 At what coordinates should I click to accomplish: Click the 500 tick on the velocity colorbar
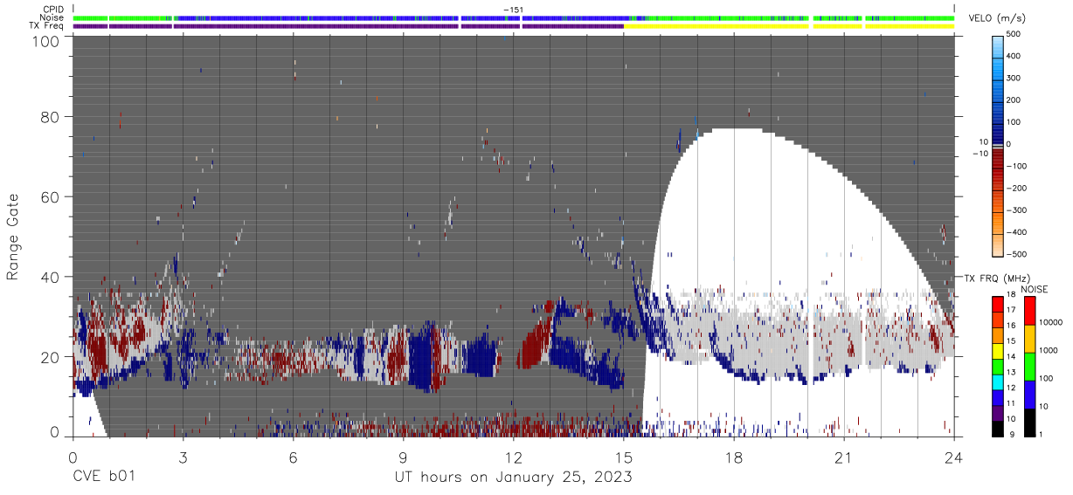(x=1014, y=34)
